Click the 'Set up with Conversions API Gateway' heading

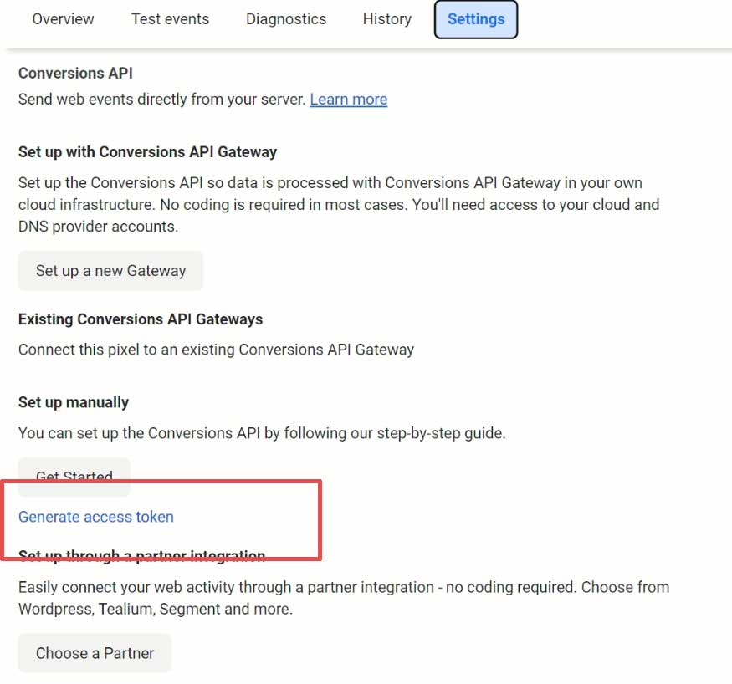(x=147, y=152)
